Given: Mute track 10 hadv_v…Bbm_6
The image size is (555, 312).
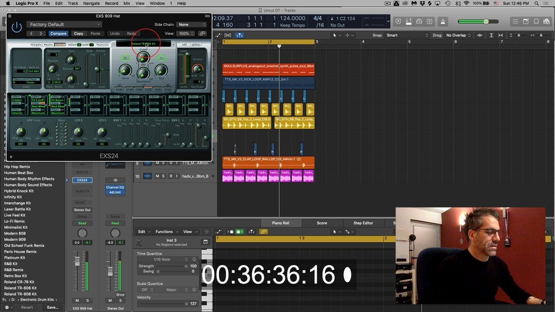Looking at the screenshot, I should click(157, 176).
